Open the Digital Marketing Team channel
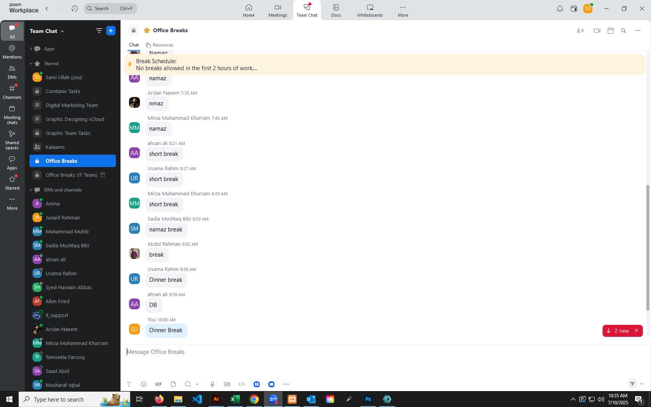 72,105
